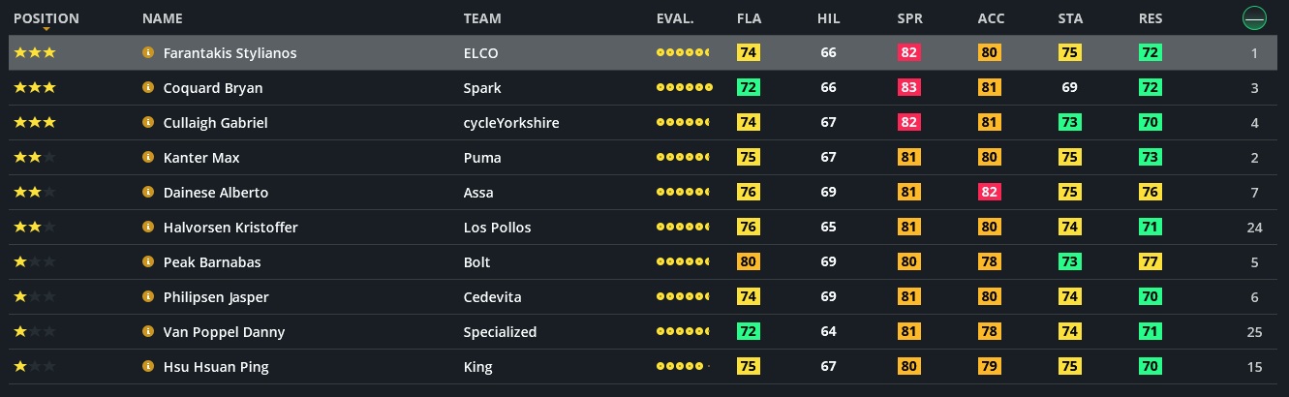
Task: Click the NAME column header
Action: point(162,18)
